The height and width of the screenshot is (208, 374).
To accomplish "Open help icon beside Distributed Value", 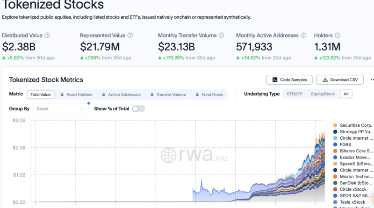I will (x=47, y=36).
